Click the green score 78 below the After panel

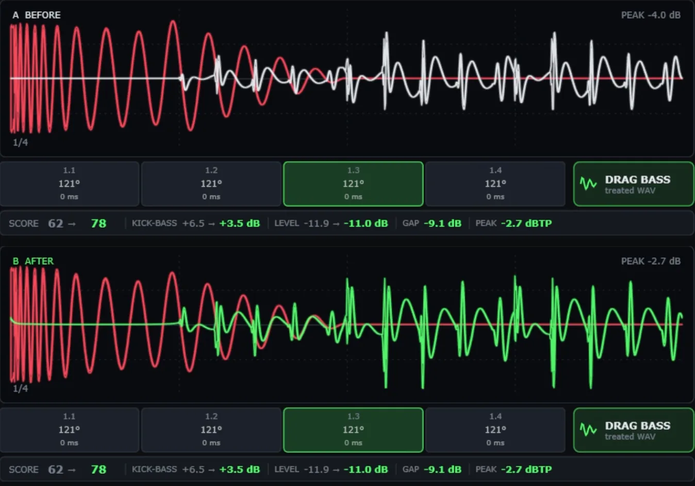(98, 469)
